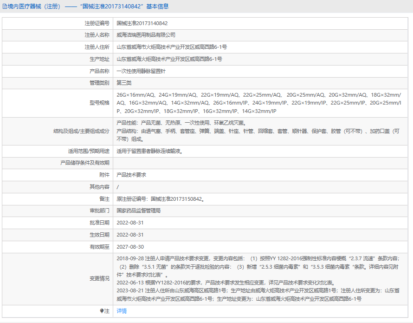
Task: Click the 第三类 management category value
Action: coord(124,83)
